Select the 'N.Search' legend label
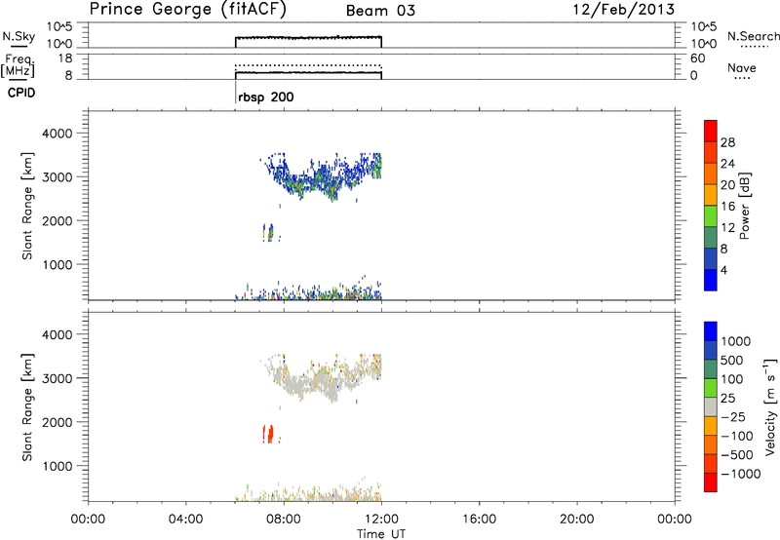Screen dimensions: 780x540 click(753, 36)
